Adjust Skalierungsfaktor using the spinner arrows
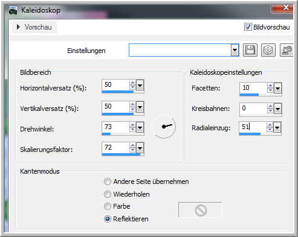 click(x=132, y=148)
